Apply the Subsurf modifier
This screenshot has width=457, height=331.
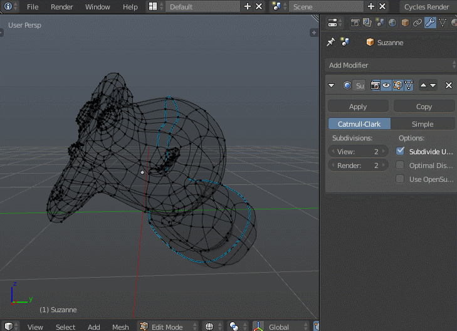pos(358,107)
